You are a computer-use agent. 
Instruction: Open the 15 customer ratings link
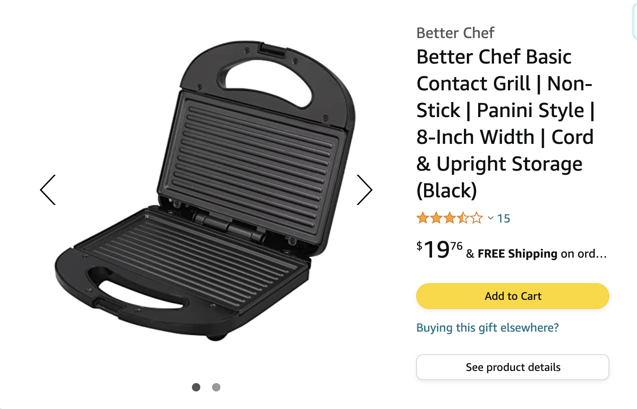(x=504, y=218)
